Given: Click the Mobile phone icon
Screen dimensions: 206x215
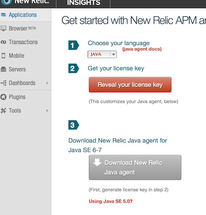Looking at the screenshot, I should coord(3,56).
